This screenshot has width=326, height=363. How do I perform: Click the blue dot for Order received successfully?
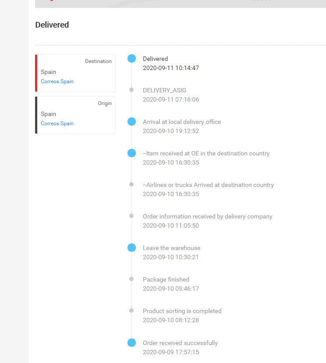131,342
